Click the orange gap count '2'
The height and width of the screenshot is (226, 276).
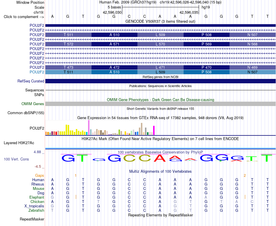(x=245, y=176)
